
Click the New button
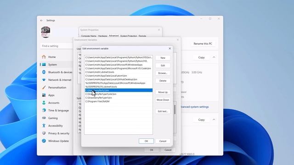tap(163, 58)
